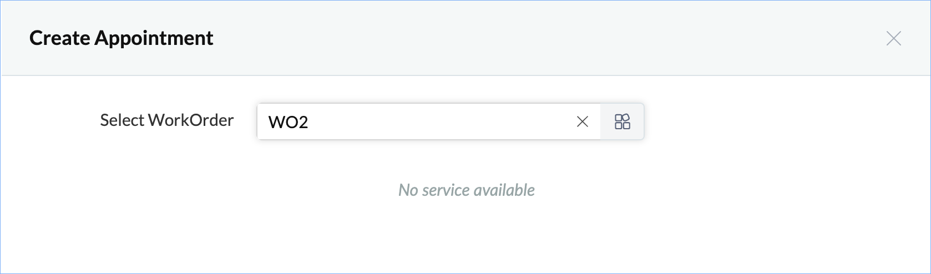Close the Create Appointment dialog

coord(893,38)
